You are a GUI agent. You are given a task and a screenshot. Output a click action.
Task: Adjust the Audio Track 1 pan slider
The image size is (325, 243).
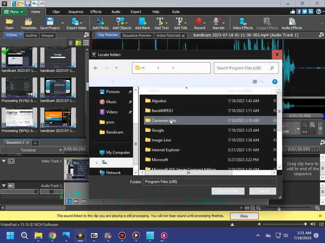pyautogui.click(x=51, y=192)
